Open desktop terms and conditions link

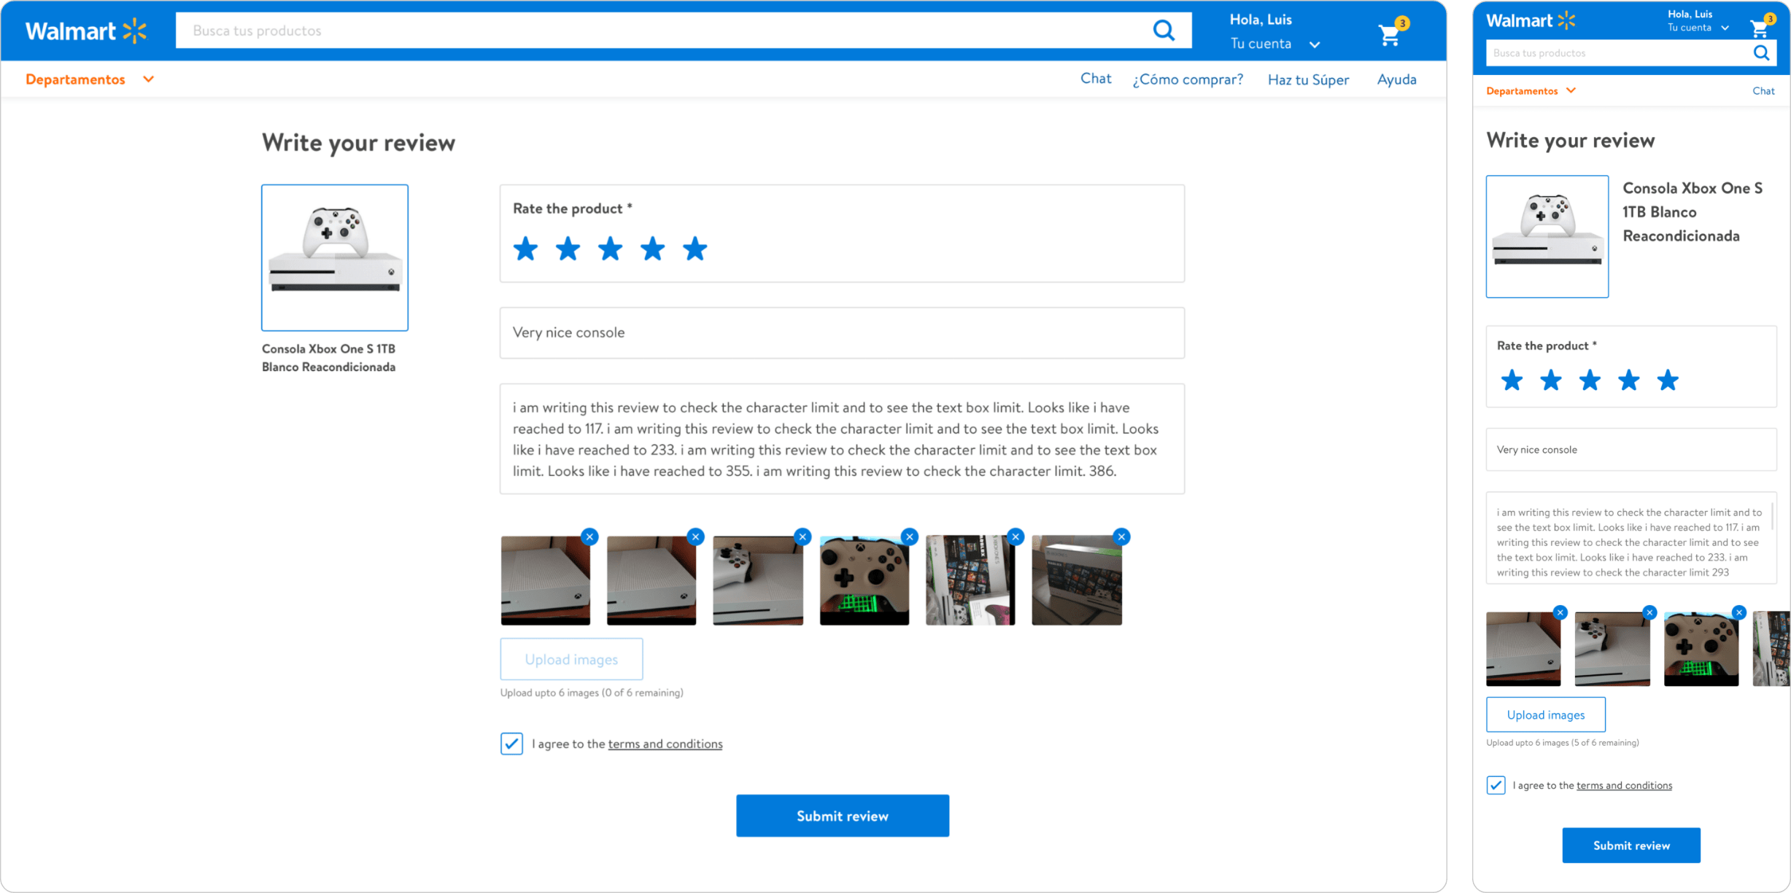tap(665, 744)
